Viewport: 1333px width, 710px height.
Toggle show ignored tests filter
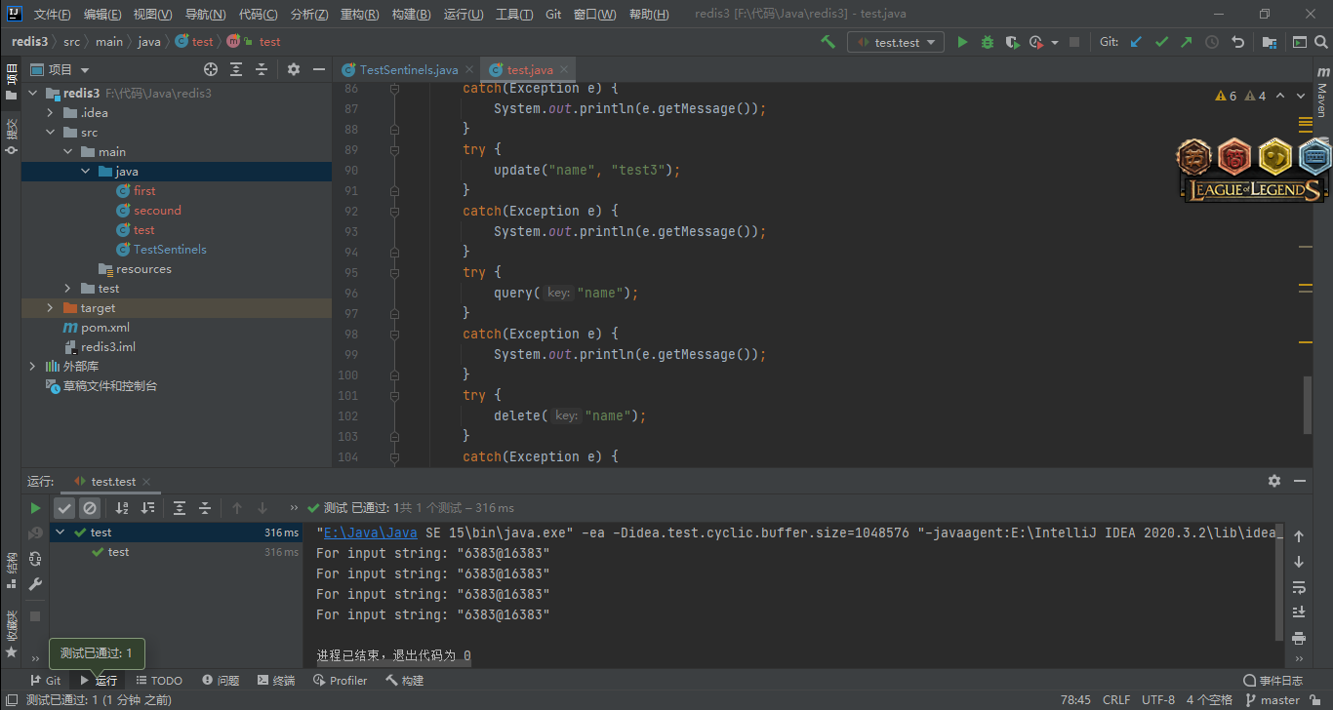point(90,508)
